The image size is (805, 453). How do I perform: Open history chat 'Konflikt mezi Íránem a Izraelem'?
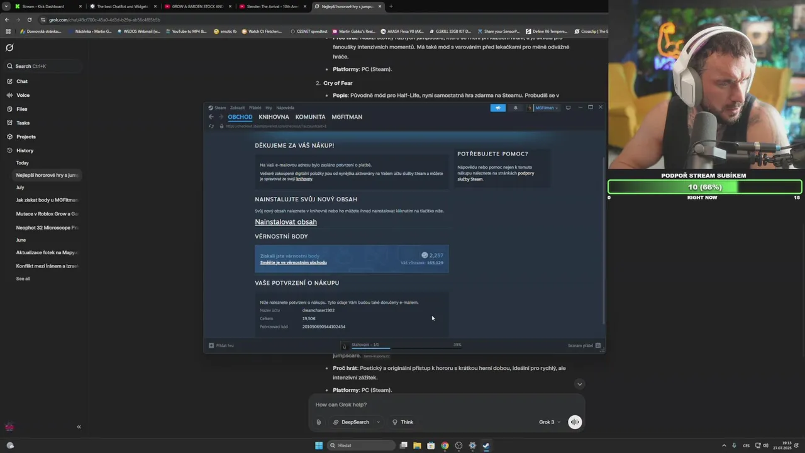tap(47, 266)
